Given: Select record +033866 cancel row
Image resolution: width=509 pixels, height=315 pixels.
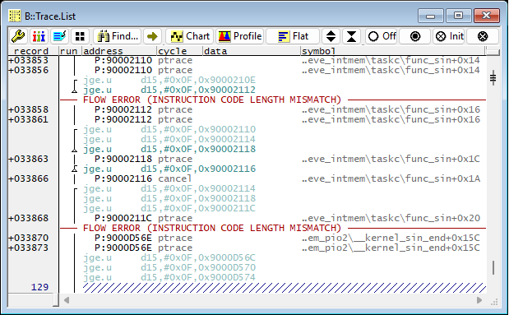Looking at the screenshot, I should pos(29,178).
